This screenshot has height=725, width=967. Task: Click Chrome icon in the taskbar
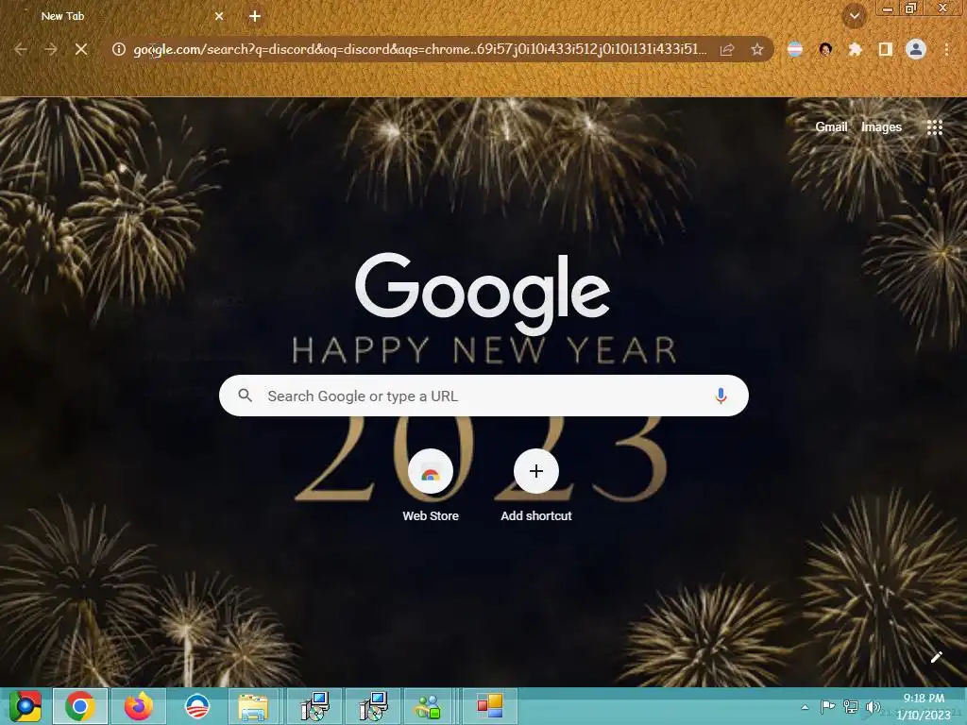tap(80, 706)
